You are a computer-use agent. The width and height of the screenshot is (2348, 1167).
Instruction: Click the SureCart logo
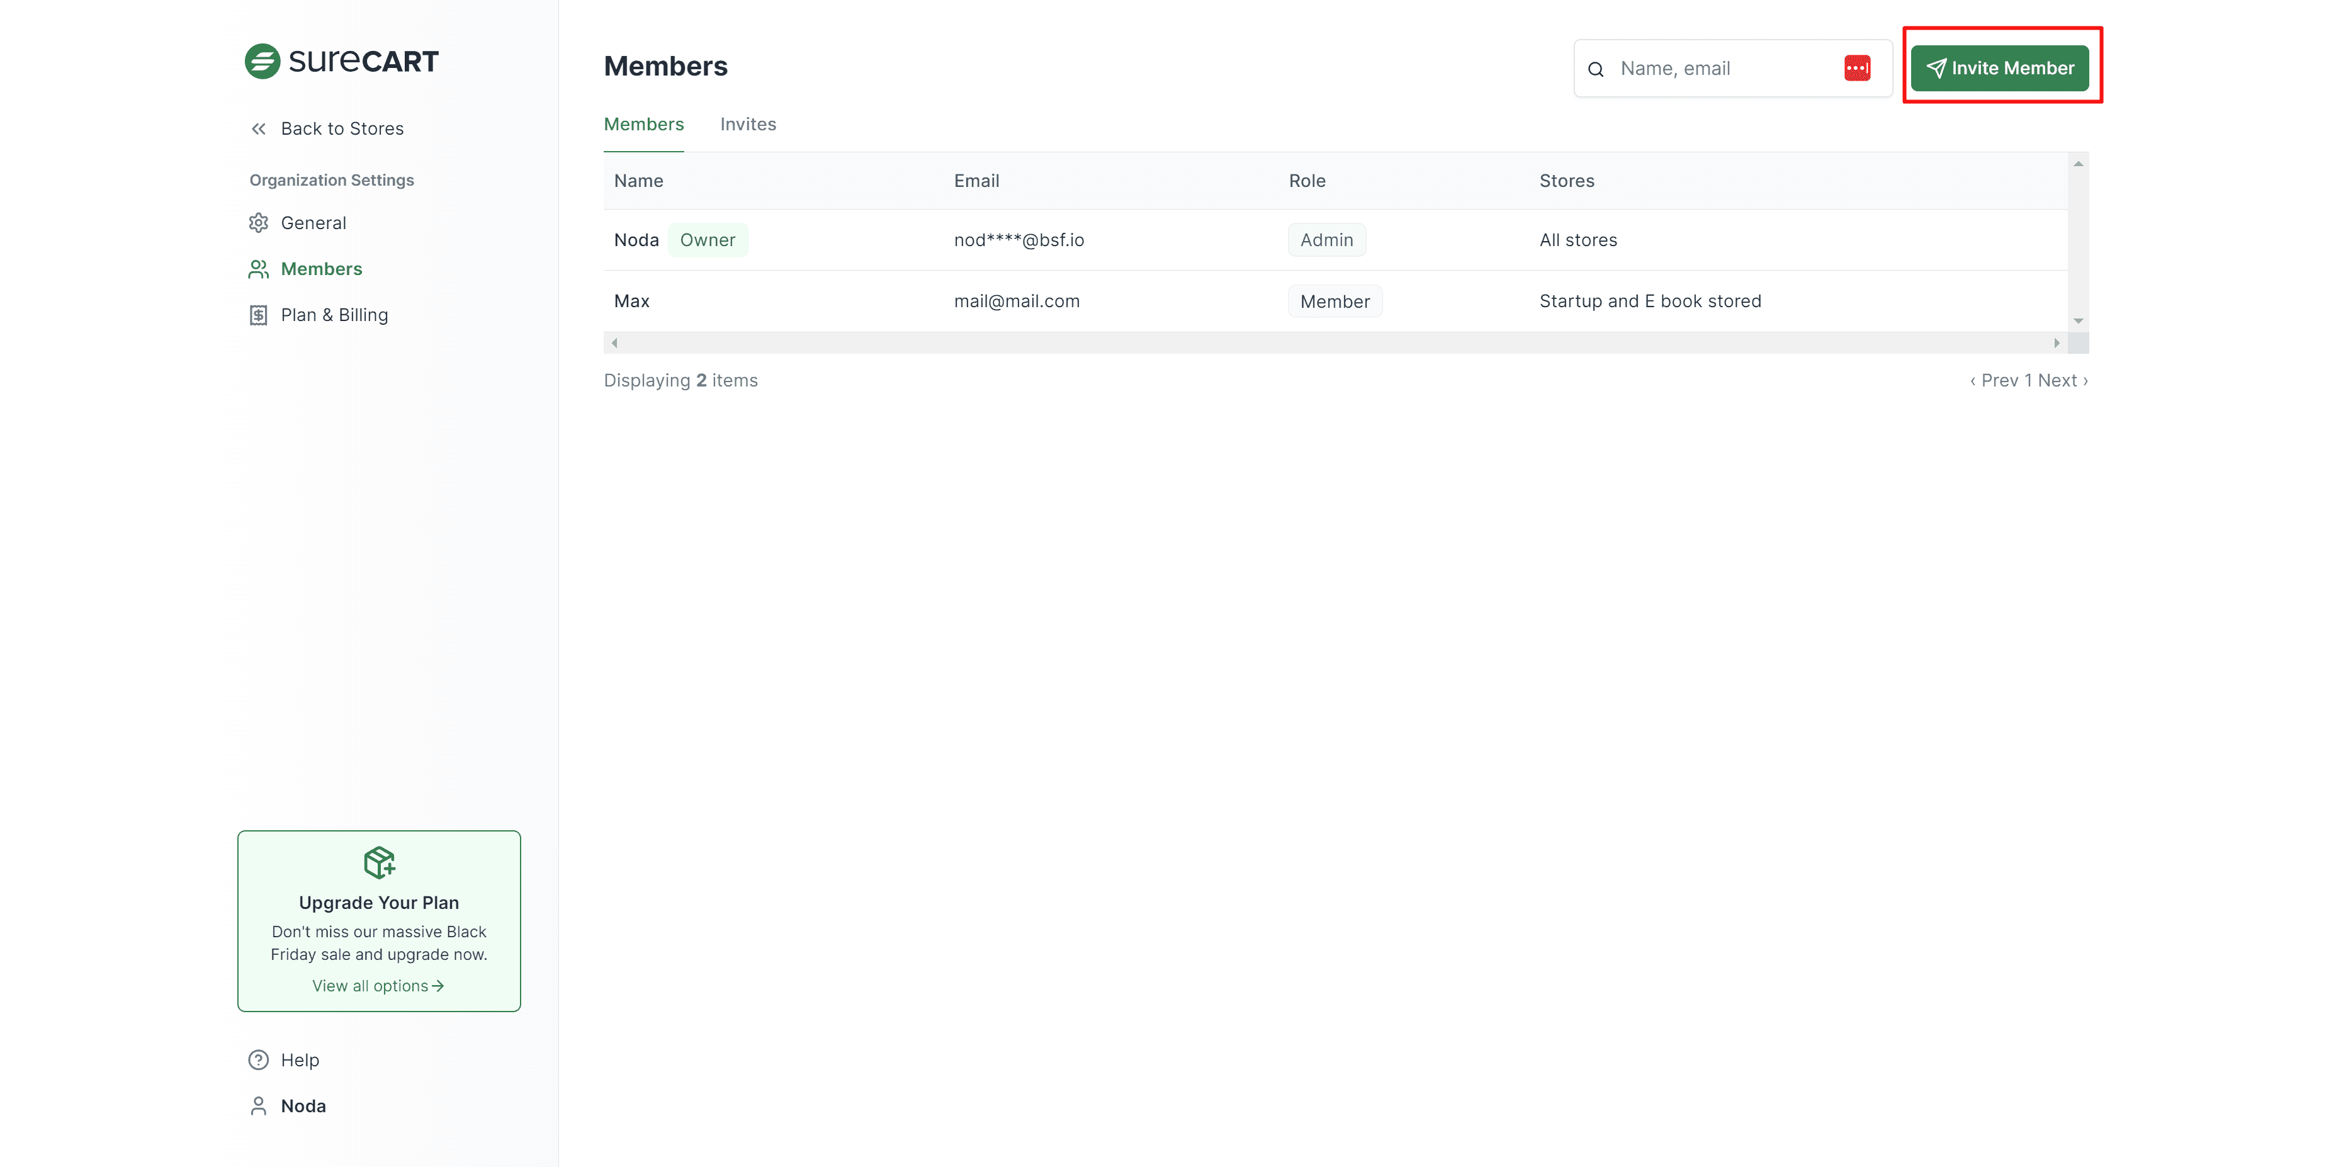(342, 61)
